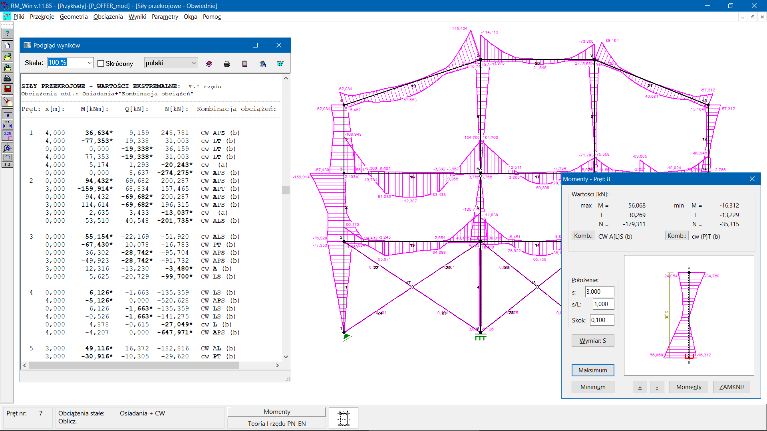Image resolution: width=767 pixels, height=431 pixels.
Task: Click the scroll up arrow in results pane
Action: 286,78
